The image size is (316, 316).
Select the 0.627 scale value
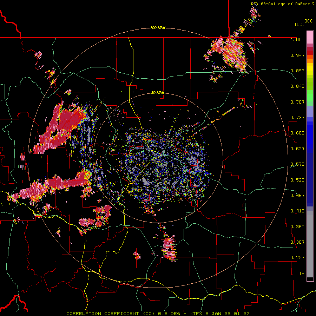(x=297, y=149)
